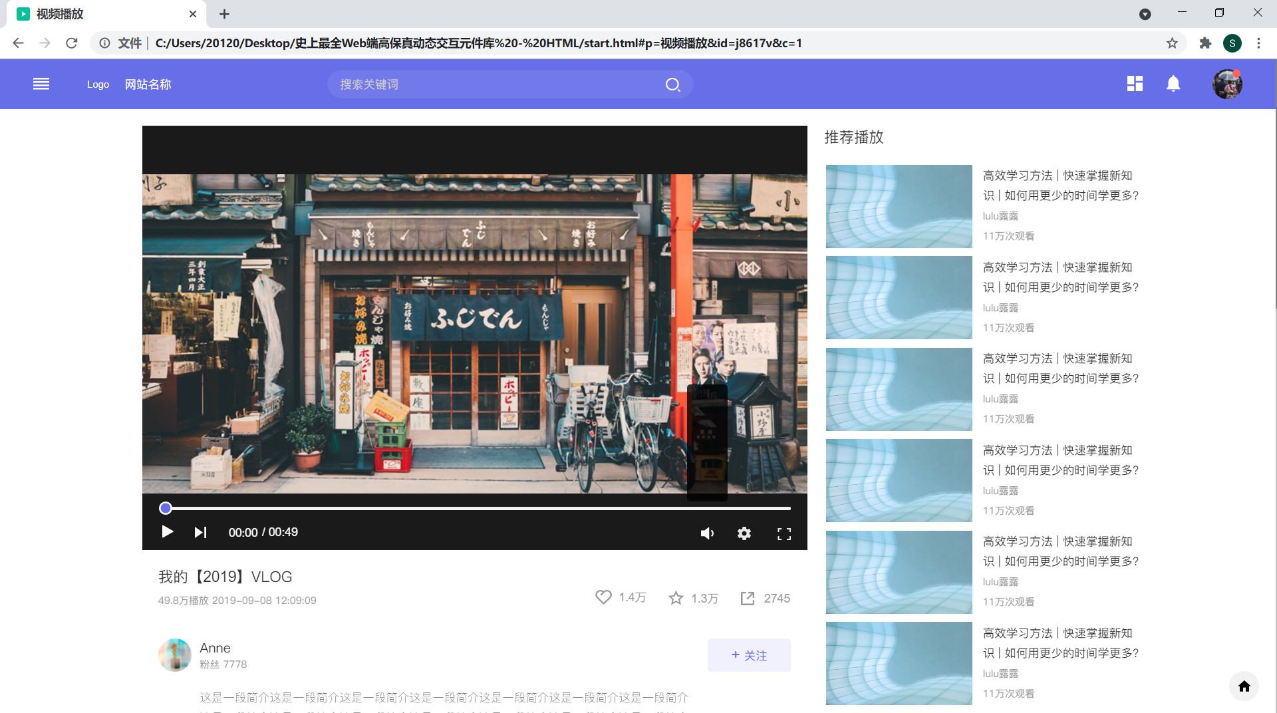The image size is (1277, 713).
Task: Open fourth recommended video thumbnail
Action: click(899, 480)
